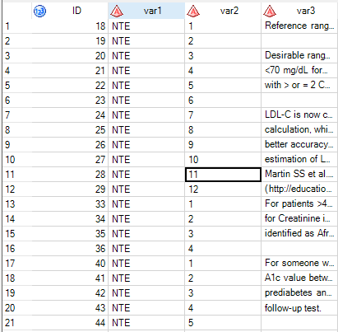Select the var3 column header

pos(299,11)
